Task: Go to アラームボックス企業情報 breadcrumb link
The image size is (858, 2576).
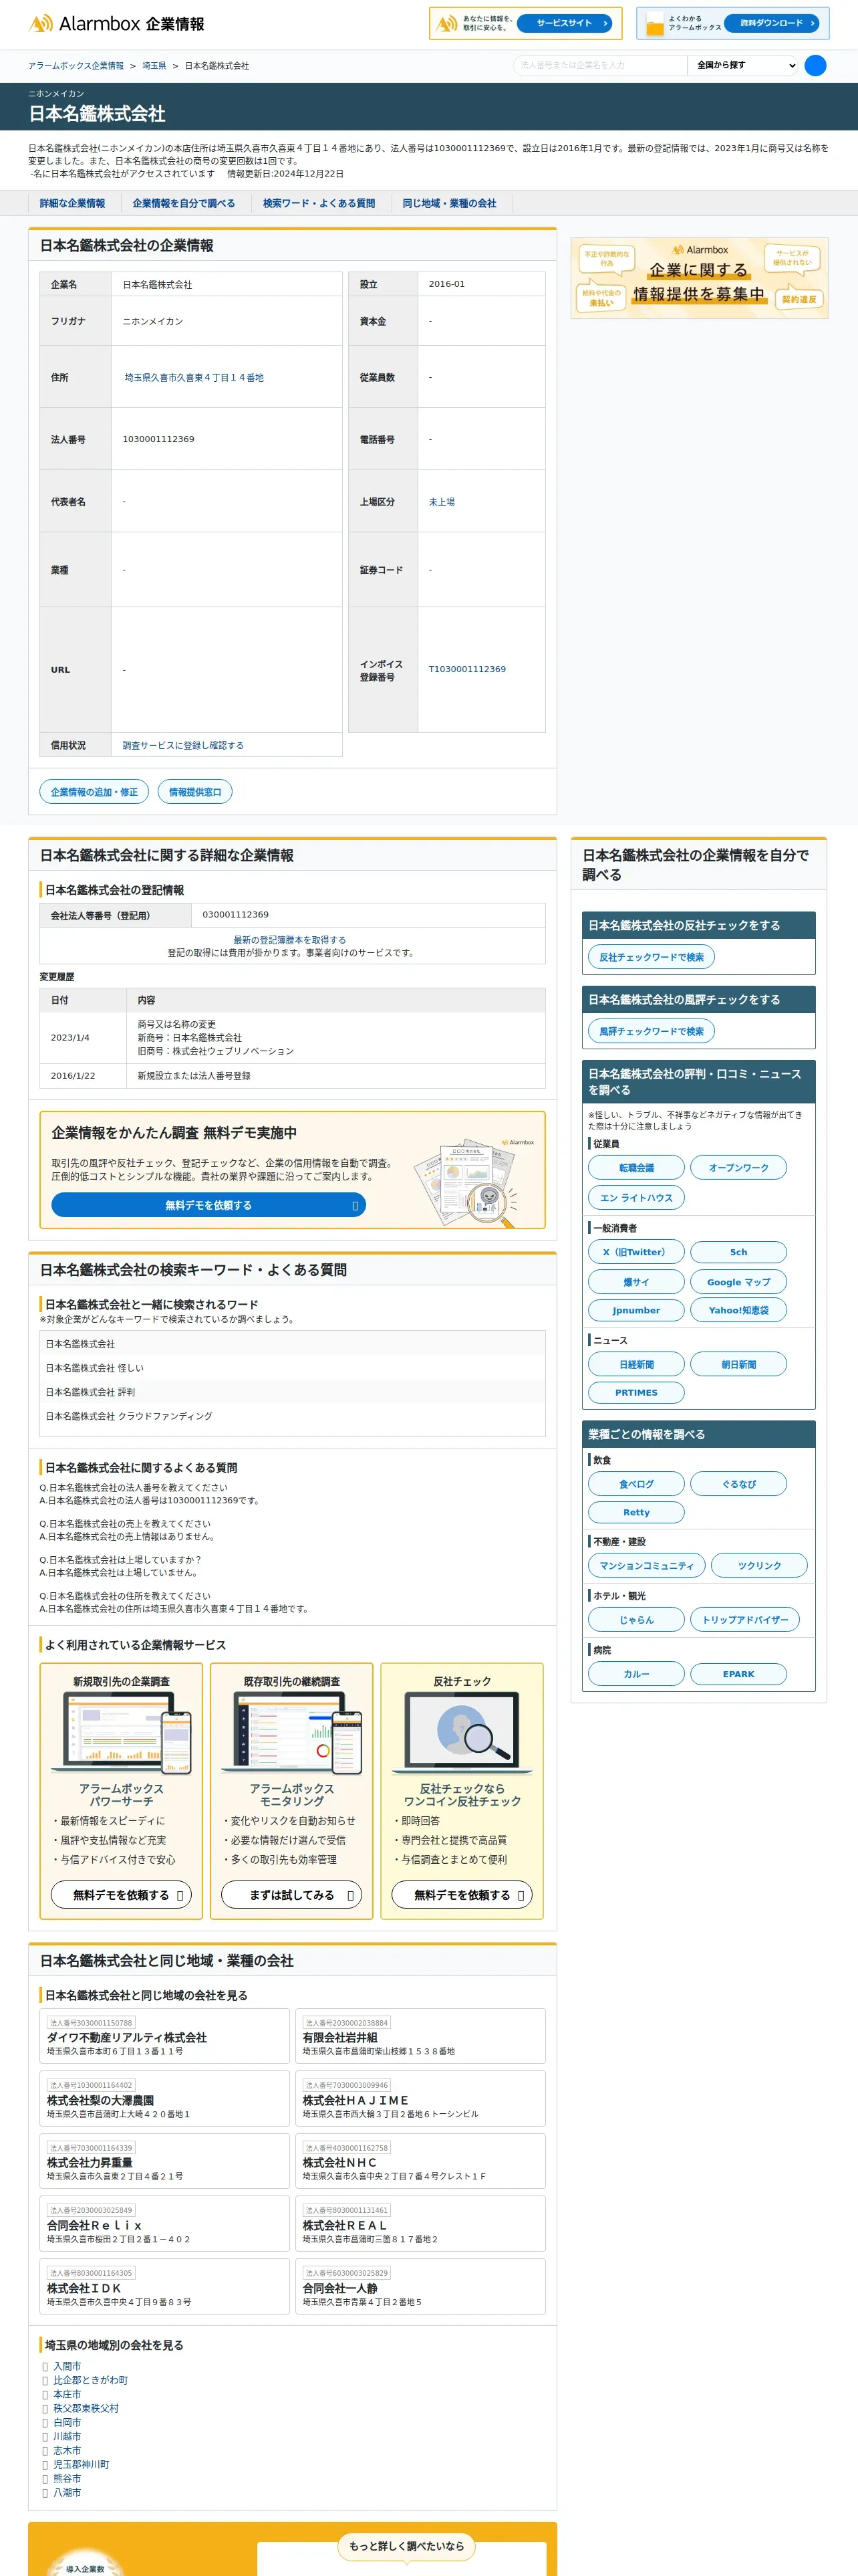Action: tap(76, 66)
